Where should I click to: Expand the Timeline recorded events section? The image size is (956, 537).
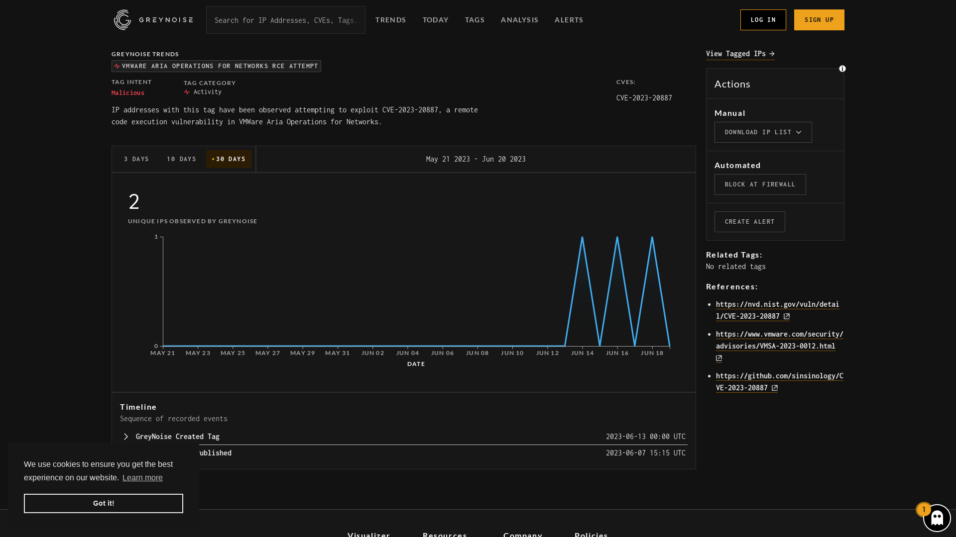point(125,437)
